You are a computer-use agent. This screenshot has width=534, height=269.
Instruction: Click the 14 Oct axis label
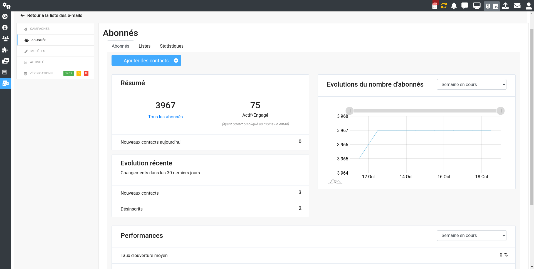coord(406,177)
